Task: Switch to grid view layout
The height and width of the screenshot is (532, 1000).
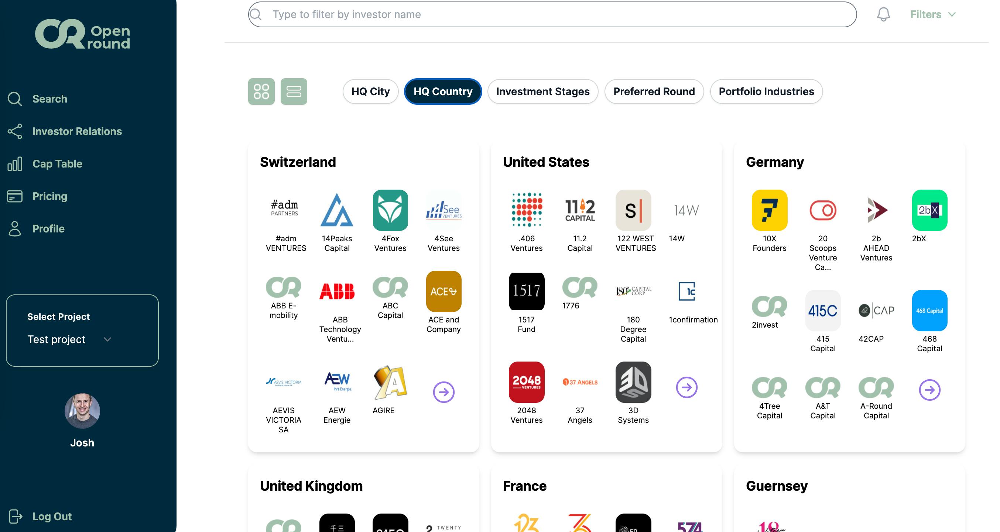Action: [261, 91]
